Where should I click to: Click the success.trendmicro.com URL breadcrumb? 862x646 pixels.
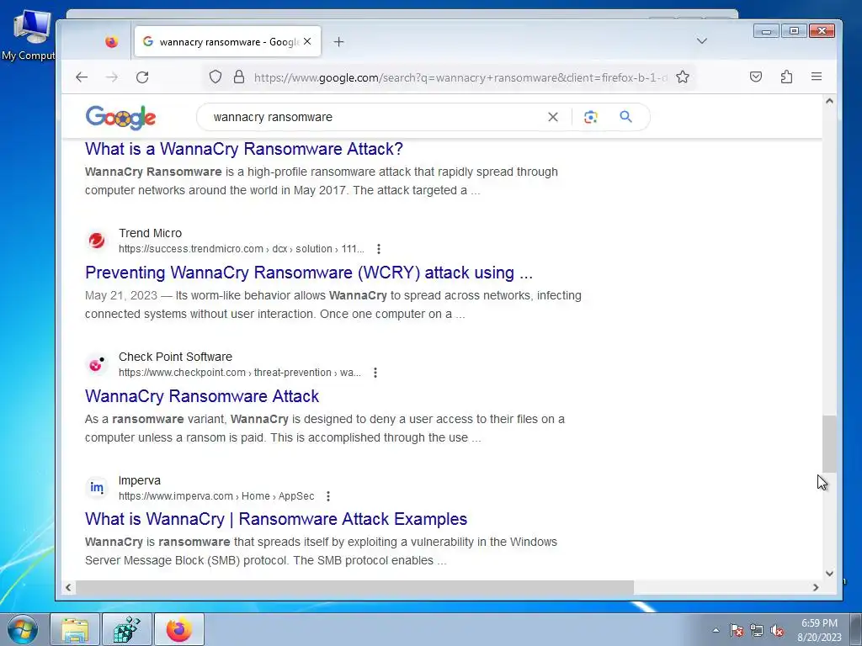click(x=242, y=249)
